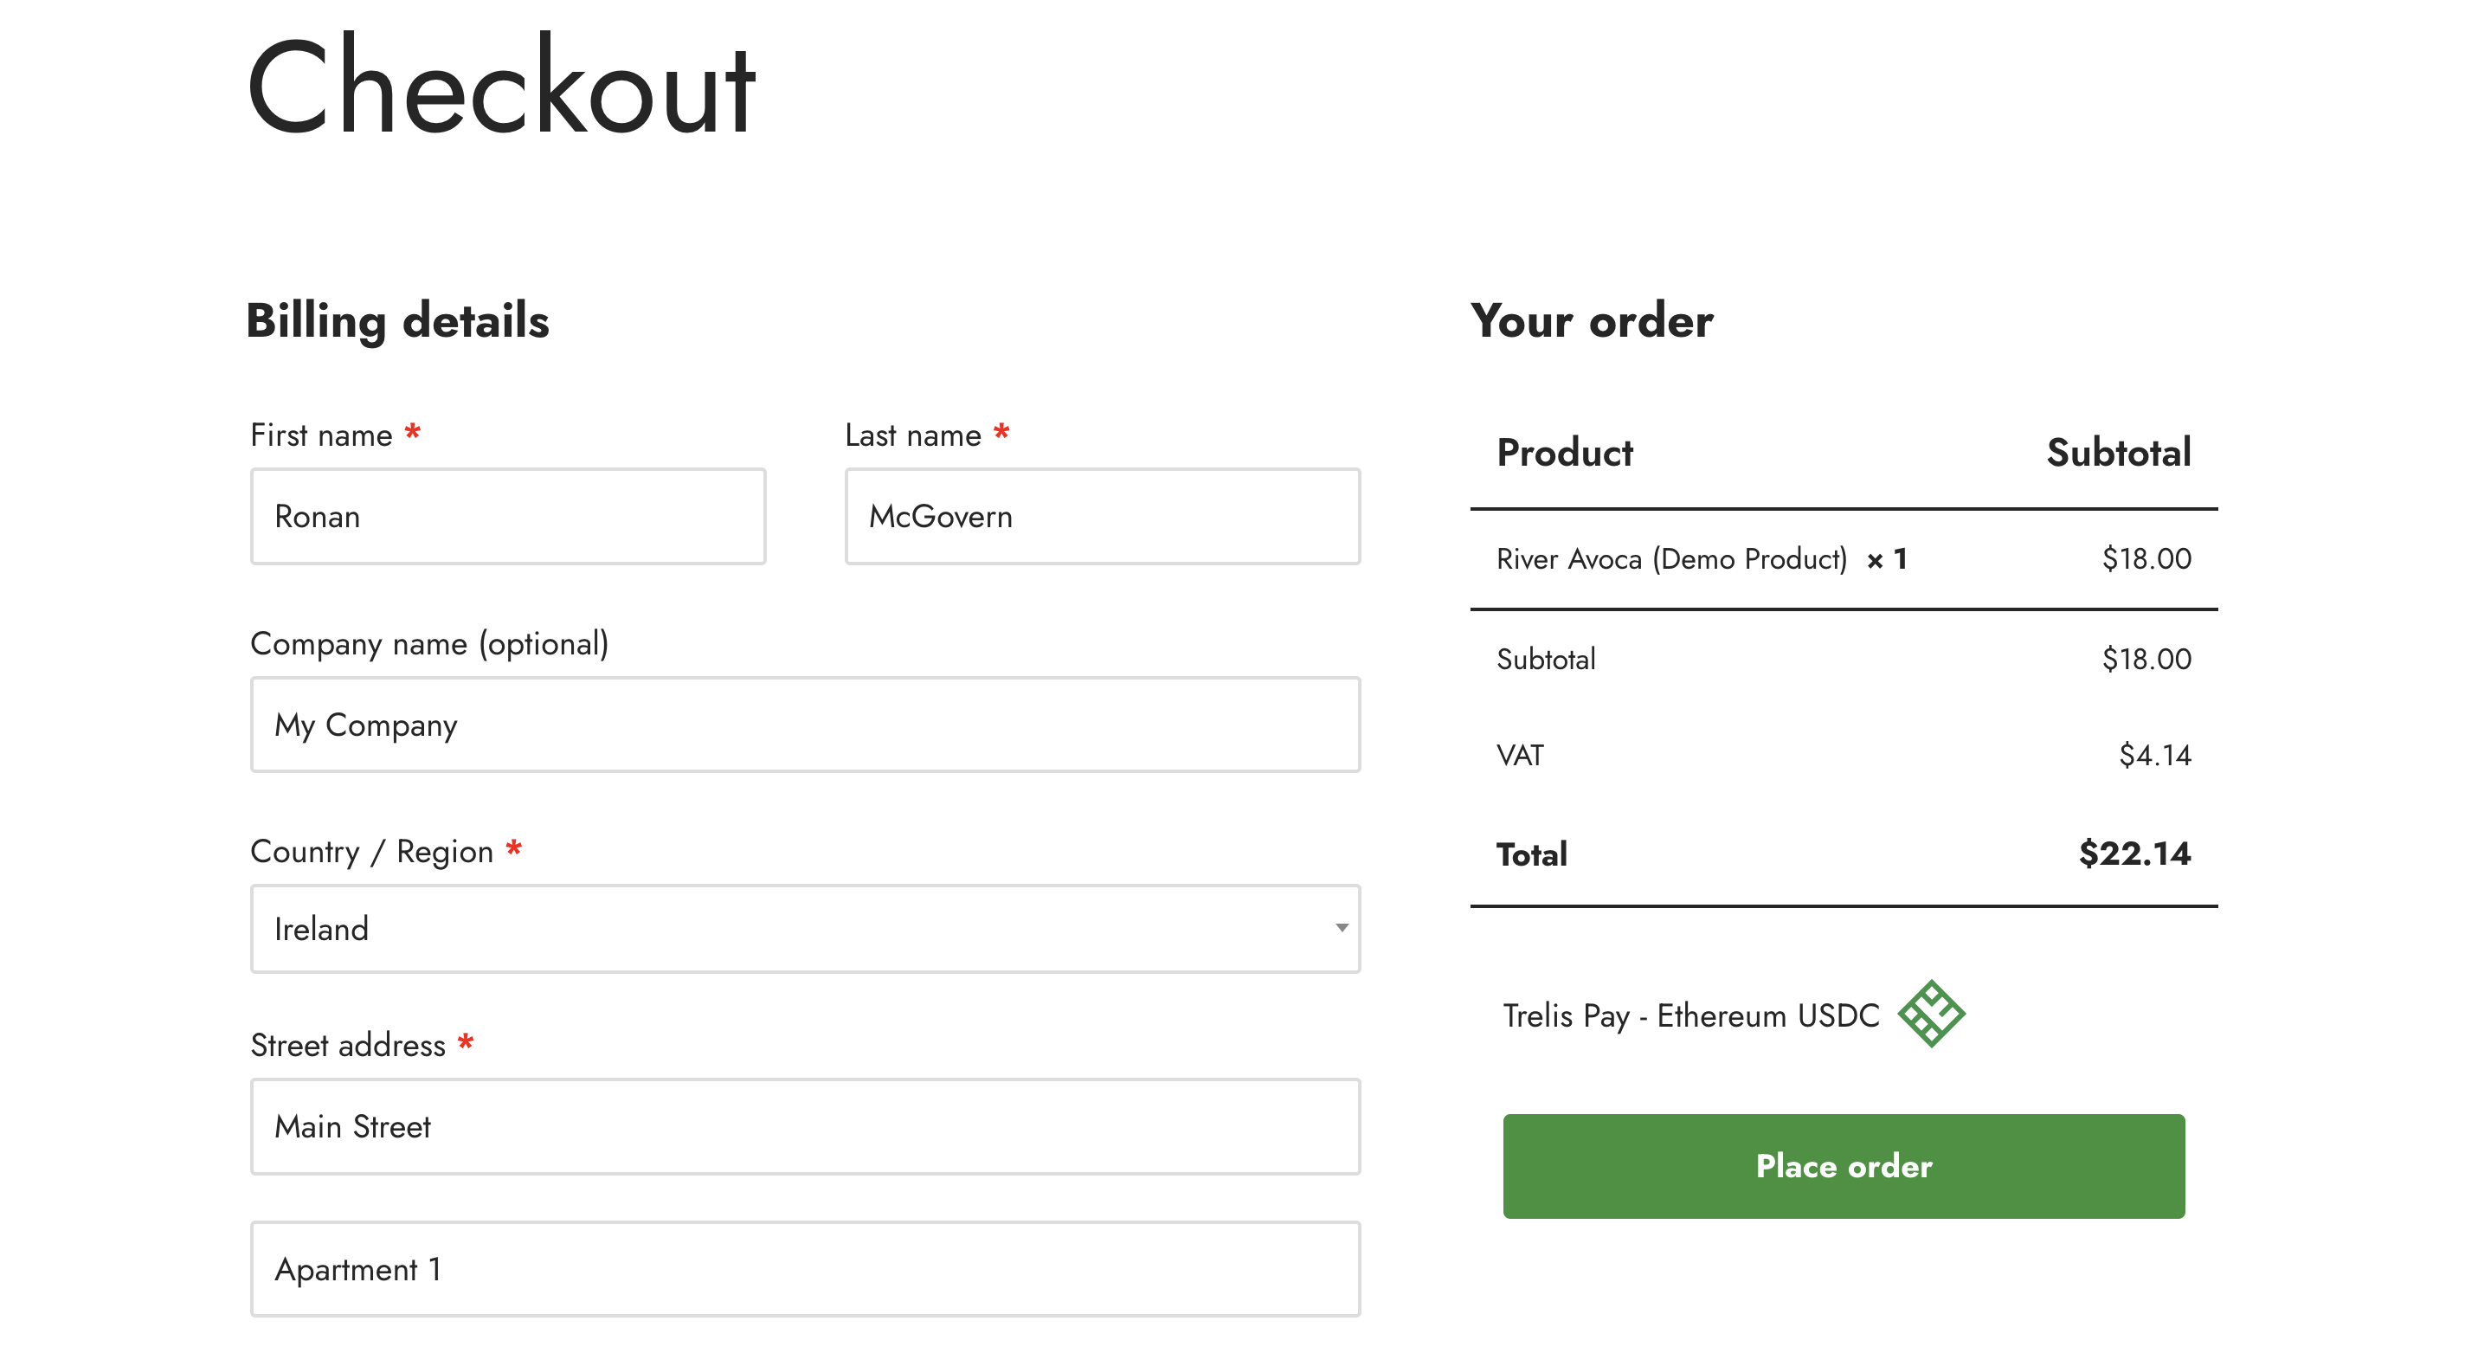
Task: Focus the Last name field with McGovern
Action: (x=1103, y=516)
